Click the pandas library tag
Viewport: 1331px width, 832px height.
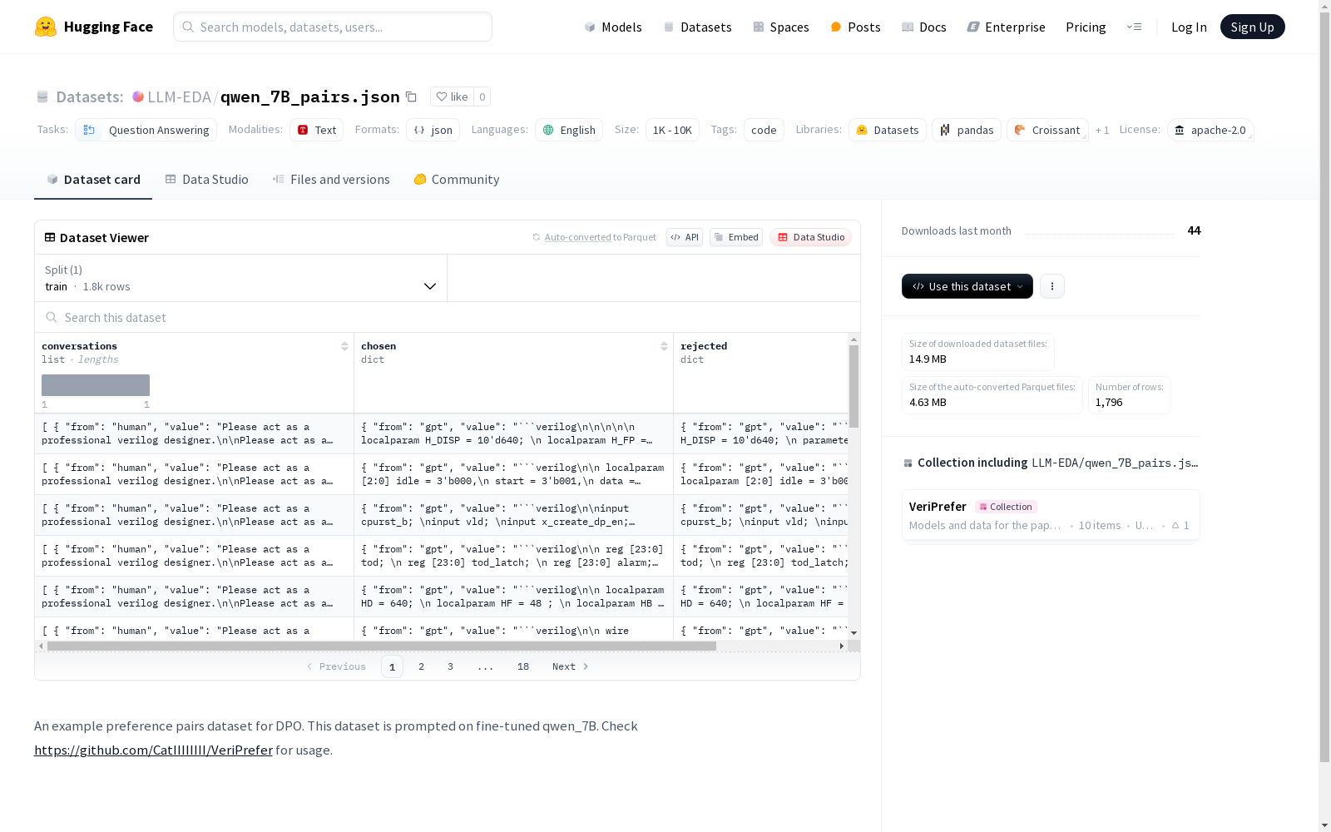pos(967,130)
